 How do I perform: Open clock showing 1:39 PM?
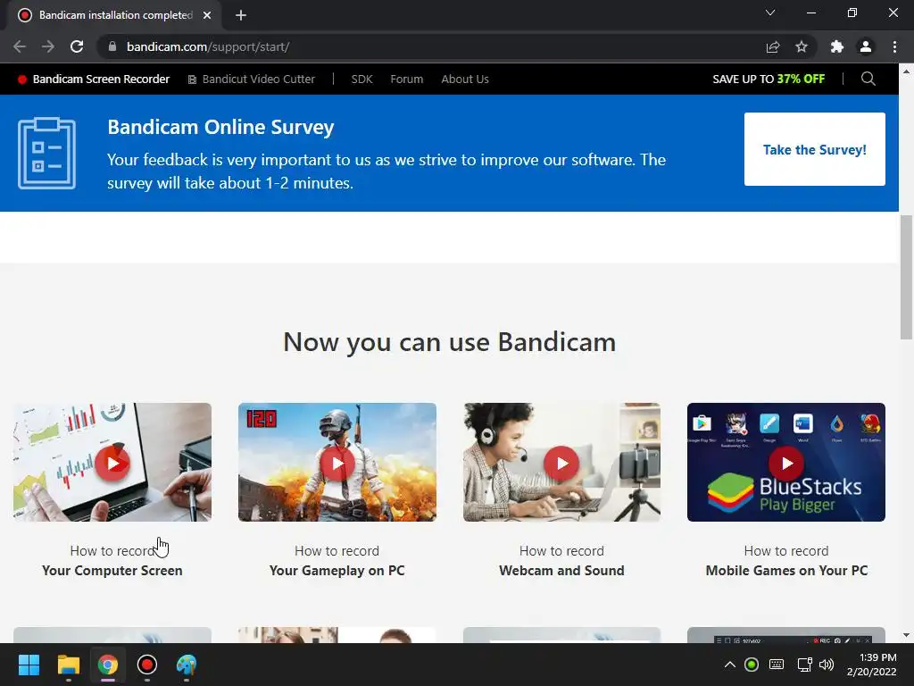pos(871,665)
